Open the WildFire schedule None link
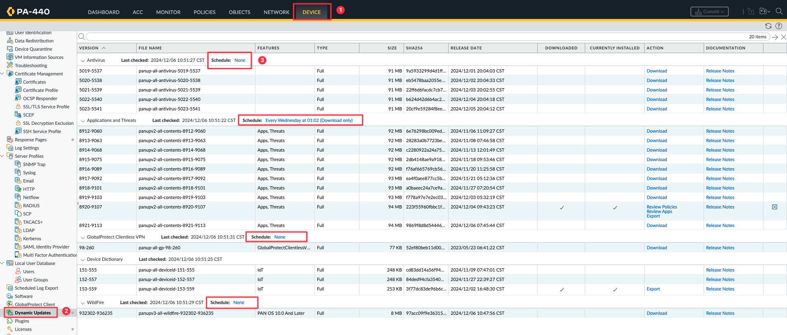 point(239,302)
